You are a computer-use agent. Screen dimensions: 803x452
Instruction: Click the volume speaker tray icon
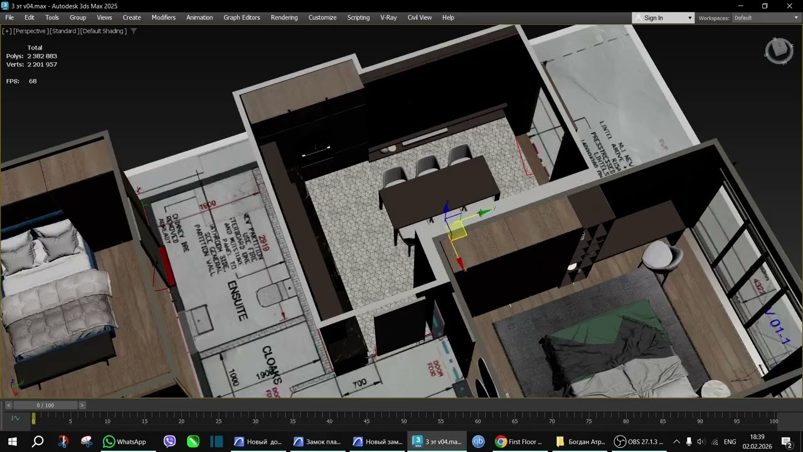(x=701, y=441)
